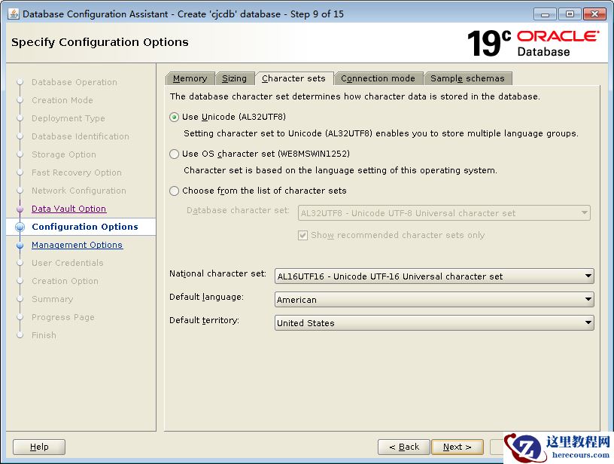This screenshot has height=464, width=614.
Task: Click the Storage Option step label
Action: click(x=64, y=154)
